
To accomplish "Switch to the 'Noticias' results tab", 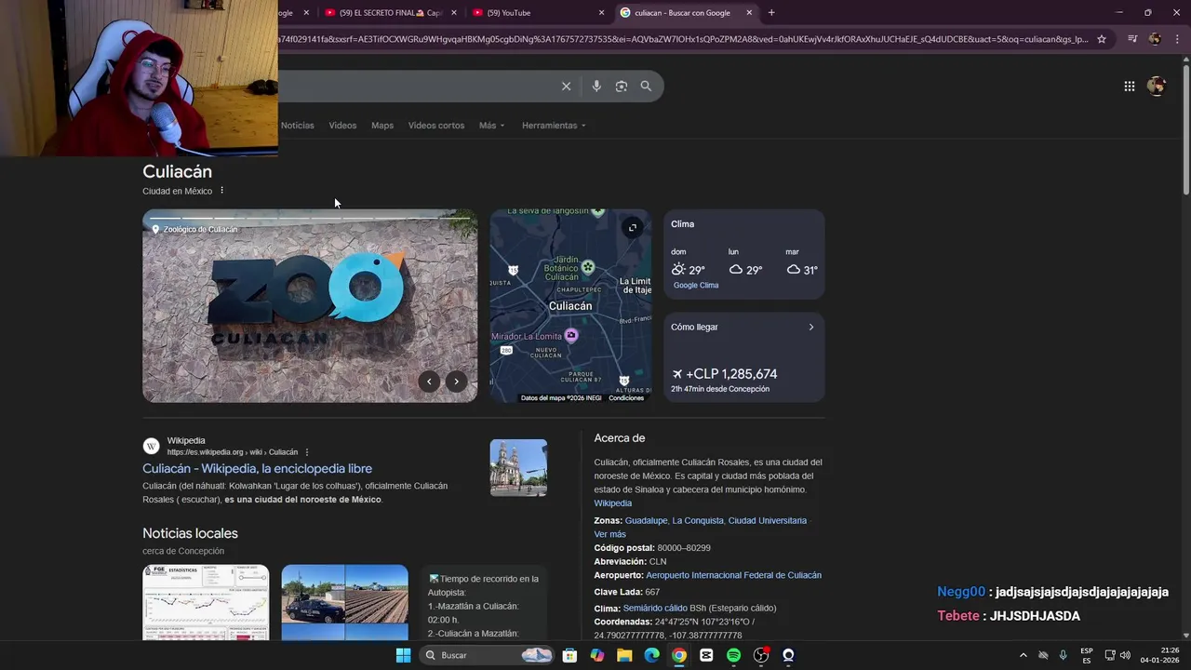I will coord(298,126).
